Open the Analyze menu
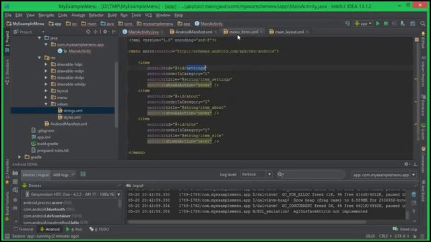Image resolution: width=431 pixels, height=242 pixels. (78, 15)
